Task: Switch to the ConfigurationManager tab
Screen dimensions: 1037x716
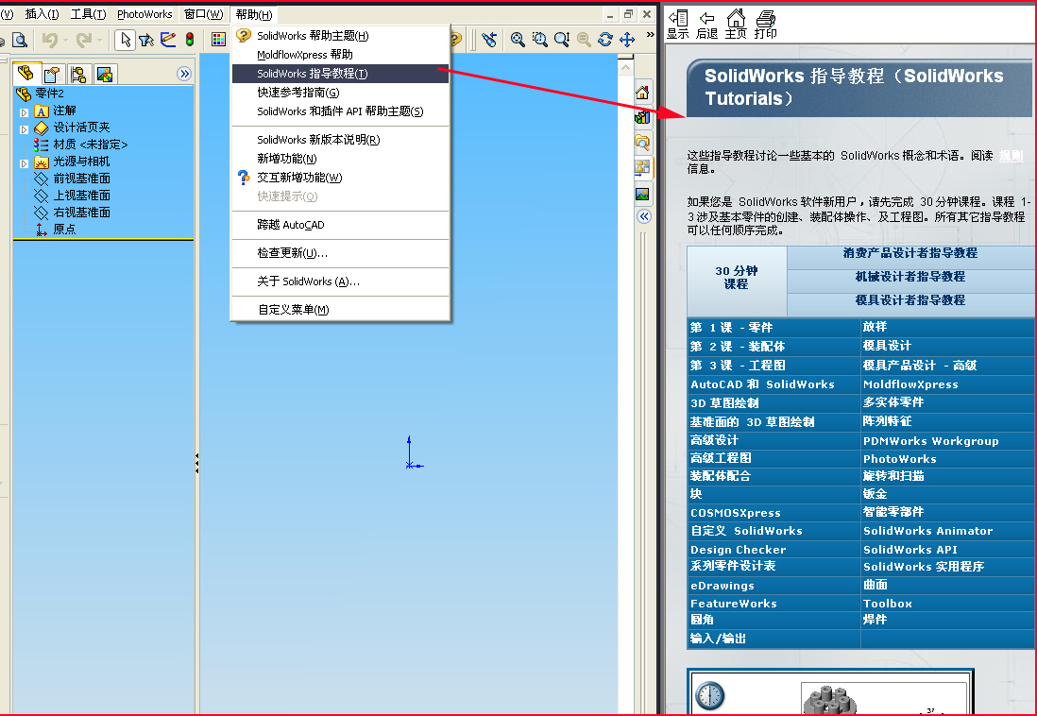Action: point(78,74)
